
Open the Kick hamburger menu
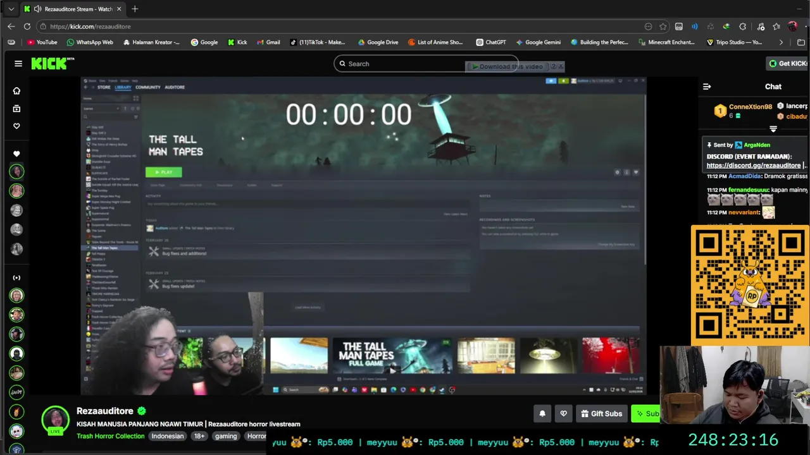pyautogui.click(x=18, y=63)
